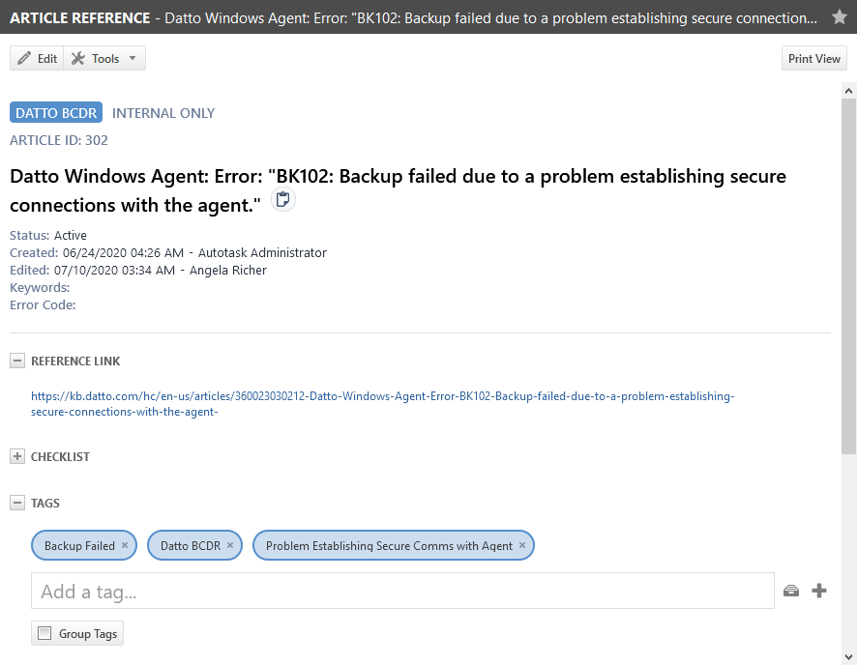Click the tag library drawer icon
857x665 pixels.
pyautogui.click(x=791, y=591)
